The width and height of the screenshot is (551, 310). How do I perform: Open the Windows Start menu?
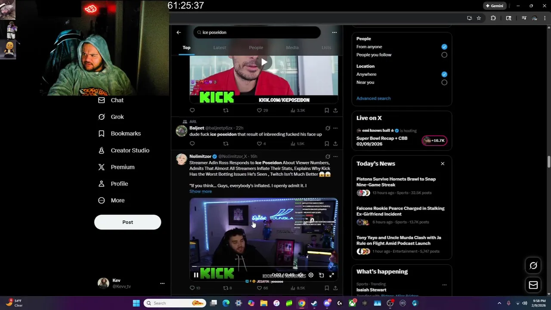click(136, 303)
